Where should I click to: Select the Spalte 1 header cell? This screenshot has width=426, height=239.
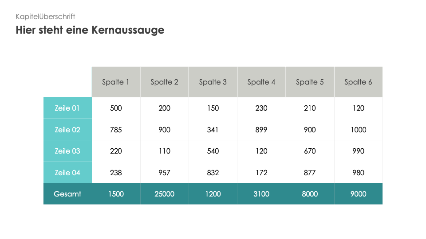tap(116, 82)
